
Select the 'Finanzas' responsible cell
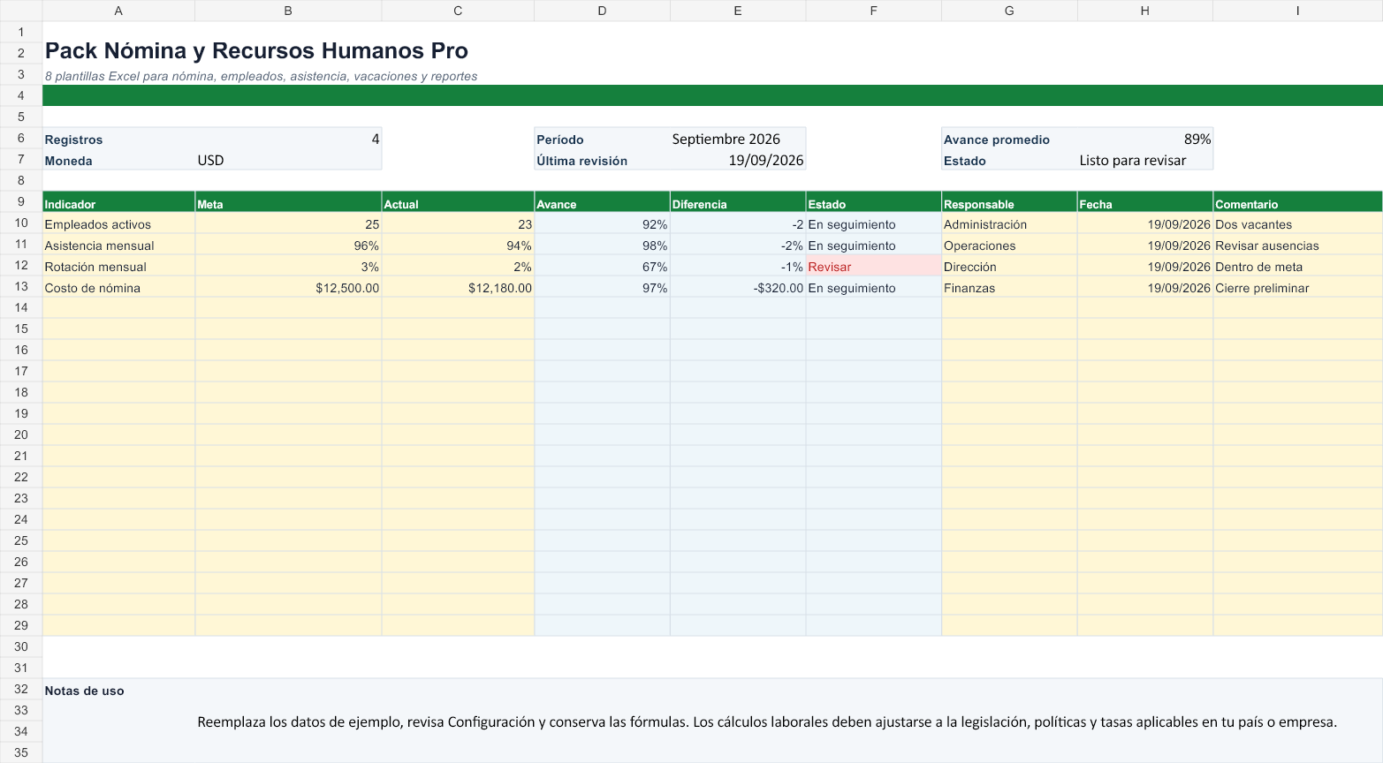pos(1009,287)
